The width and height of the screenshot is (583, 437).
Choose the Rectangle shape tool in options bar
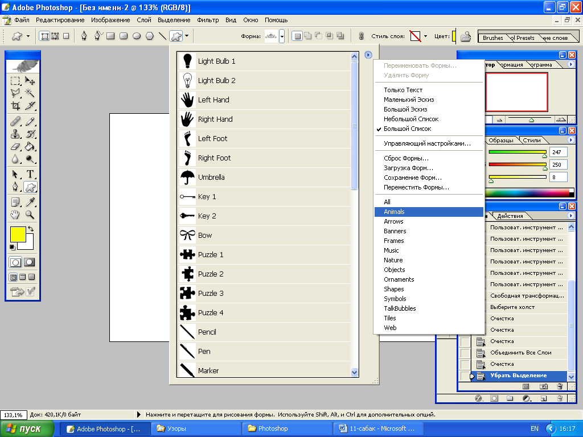[x=110, y=36]
